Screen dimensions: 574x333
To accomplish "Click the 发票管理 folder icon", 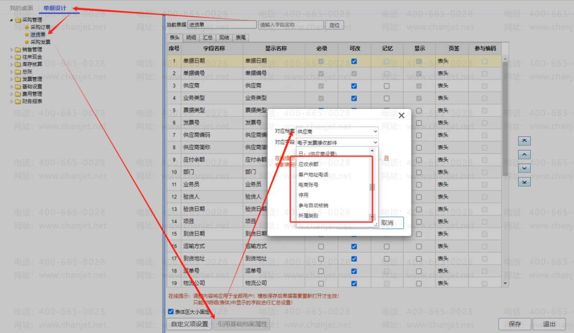I will [x=18, y=79].
